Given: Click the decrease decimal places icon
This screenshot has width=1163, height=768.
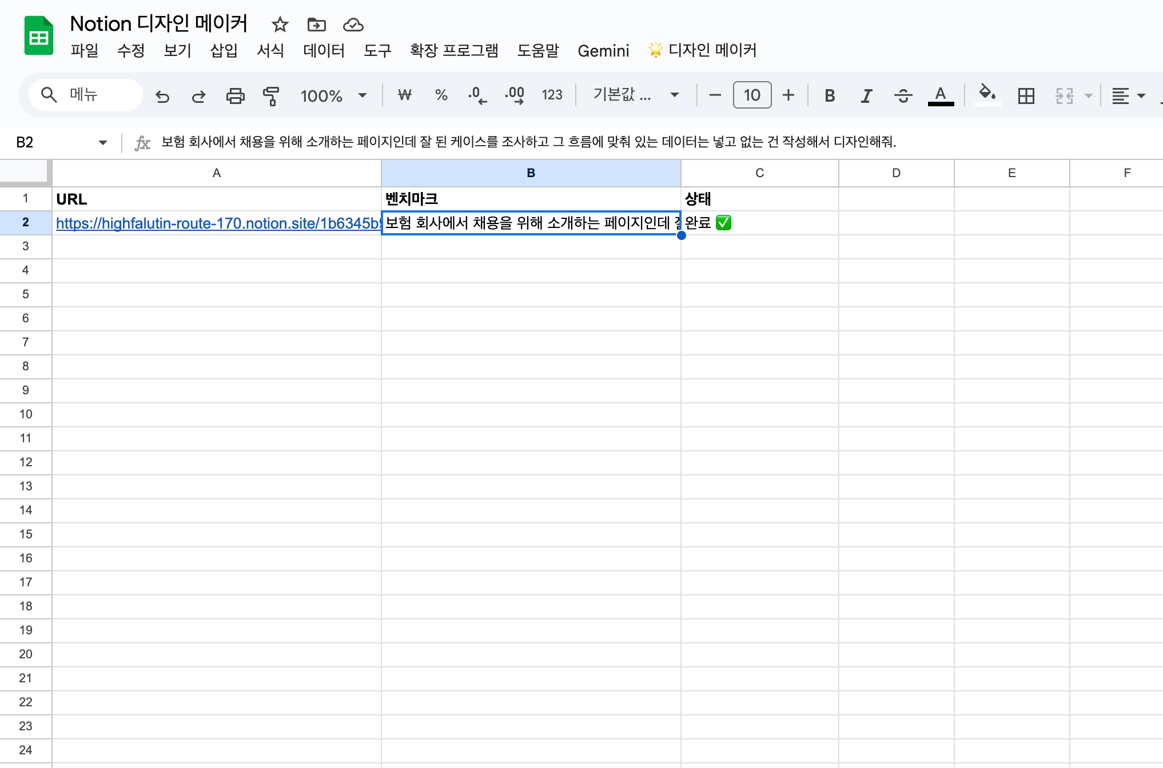Looking at the screenshot, I should pyautogui.click(x=477, y=95).
